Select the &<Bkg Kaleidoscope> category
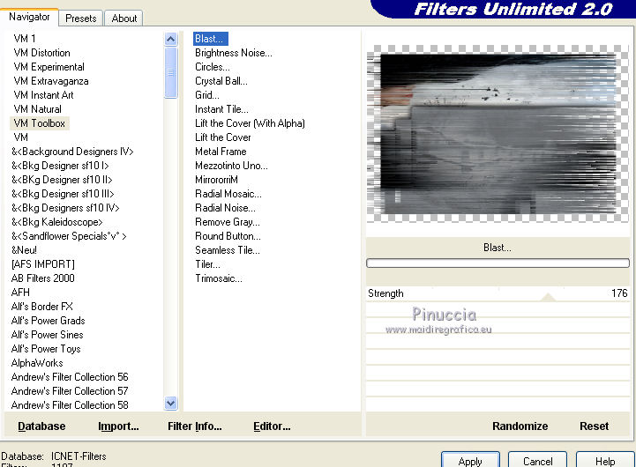Image resolution: width=636 pixels, height=467 pixels. coord(56,222)
